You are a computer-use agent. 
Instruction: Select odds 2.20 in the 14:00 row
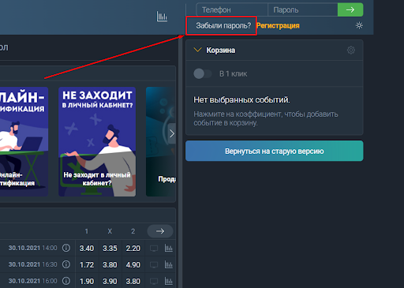(133, 249)
